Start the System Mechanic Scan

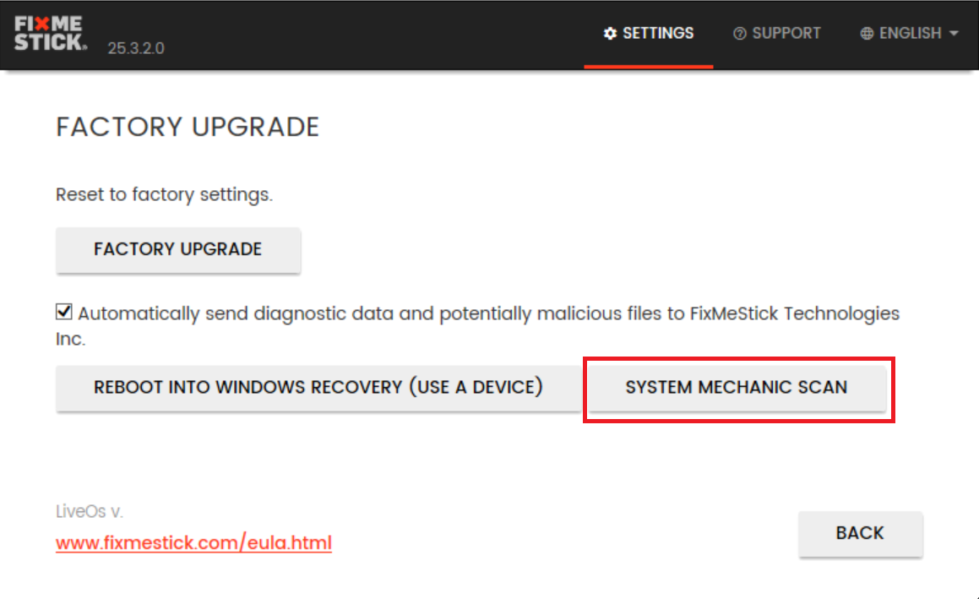737,388
